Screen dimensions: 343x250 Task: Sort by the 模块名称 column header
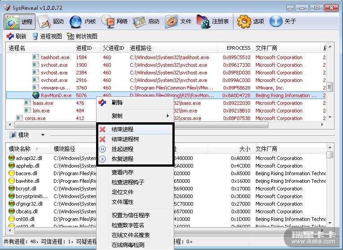pos(29,149)
